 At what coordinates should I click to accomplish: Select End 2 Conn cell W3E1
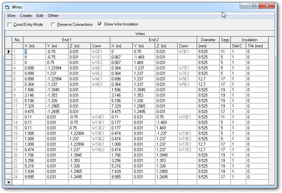pos(187,52)
